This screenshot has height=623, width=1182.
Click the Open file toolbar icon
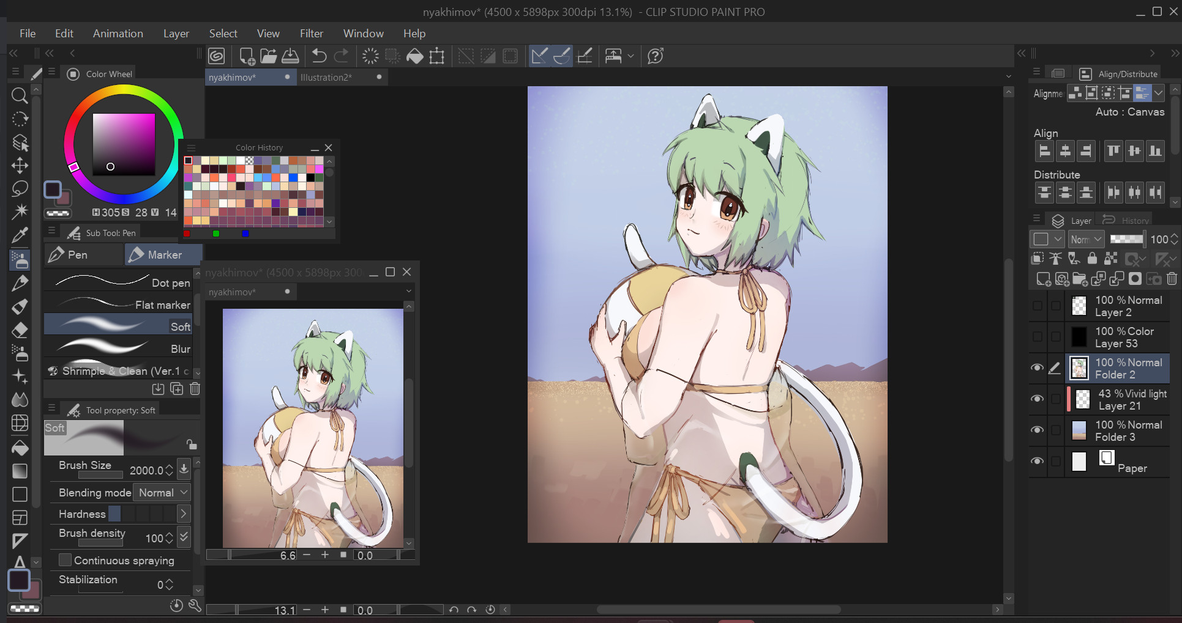pyautogui.click(x=268, y=56)
